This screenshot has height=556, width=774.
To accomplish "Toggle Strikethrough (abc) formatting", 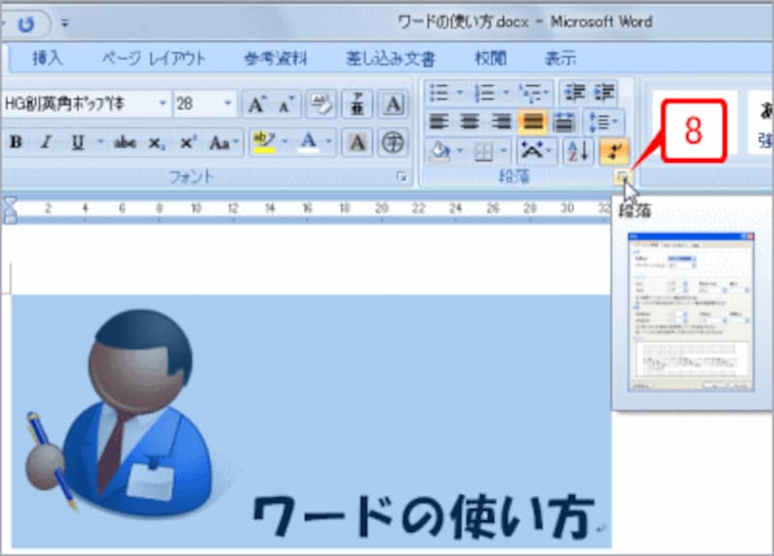I will click(125, 142).
